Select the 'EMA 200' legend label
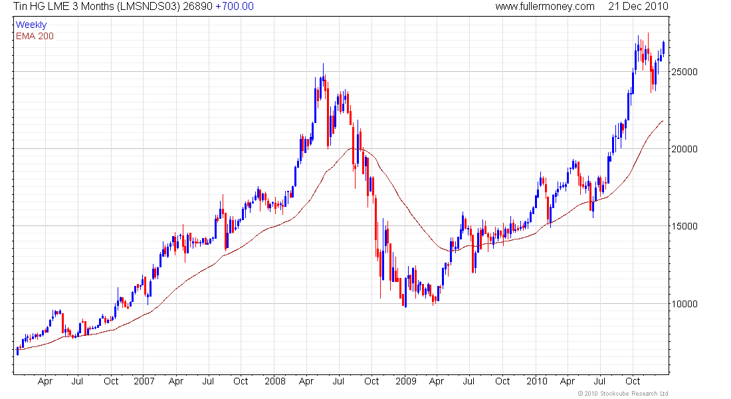 point(35,36)
